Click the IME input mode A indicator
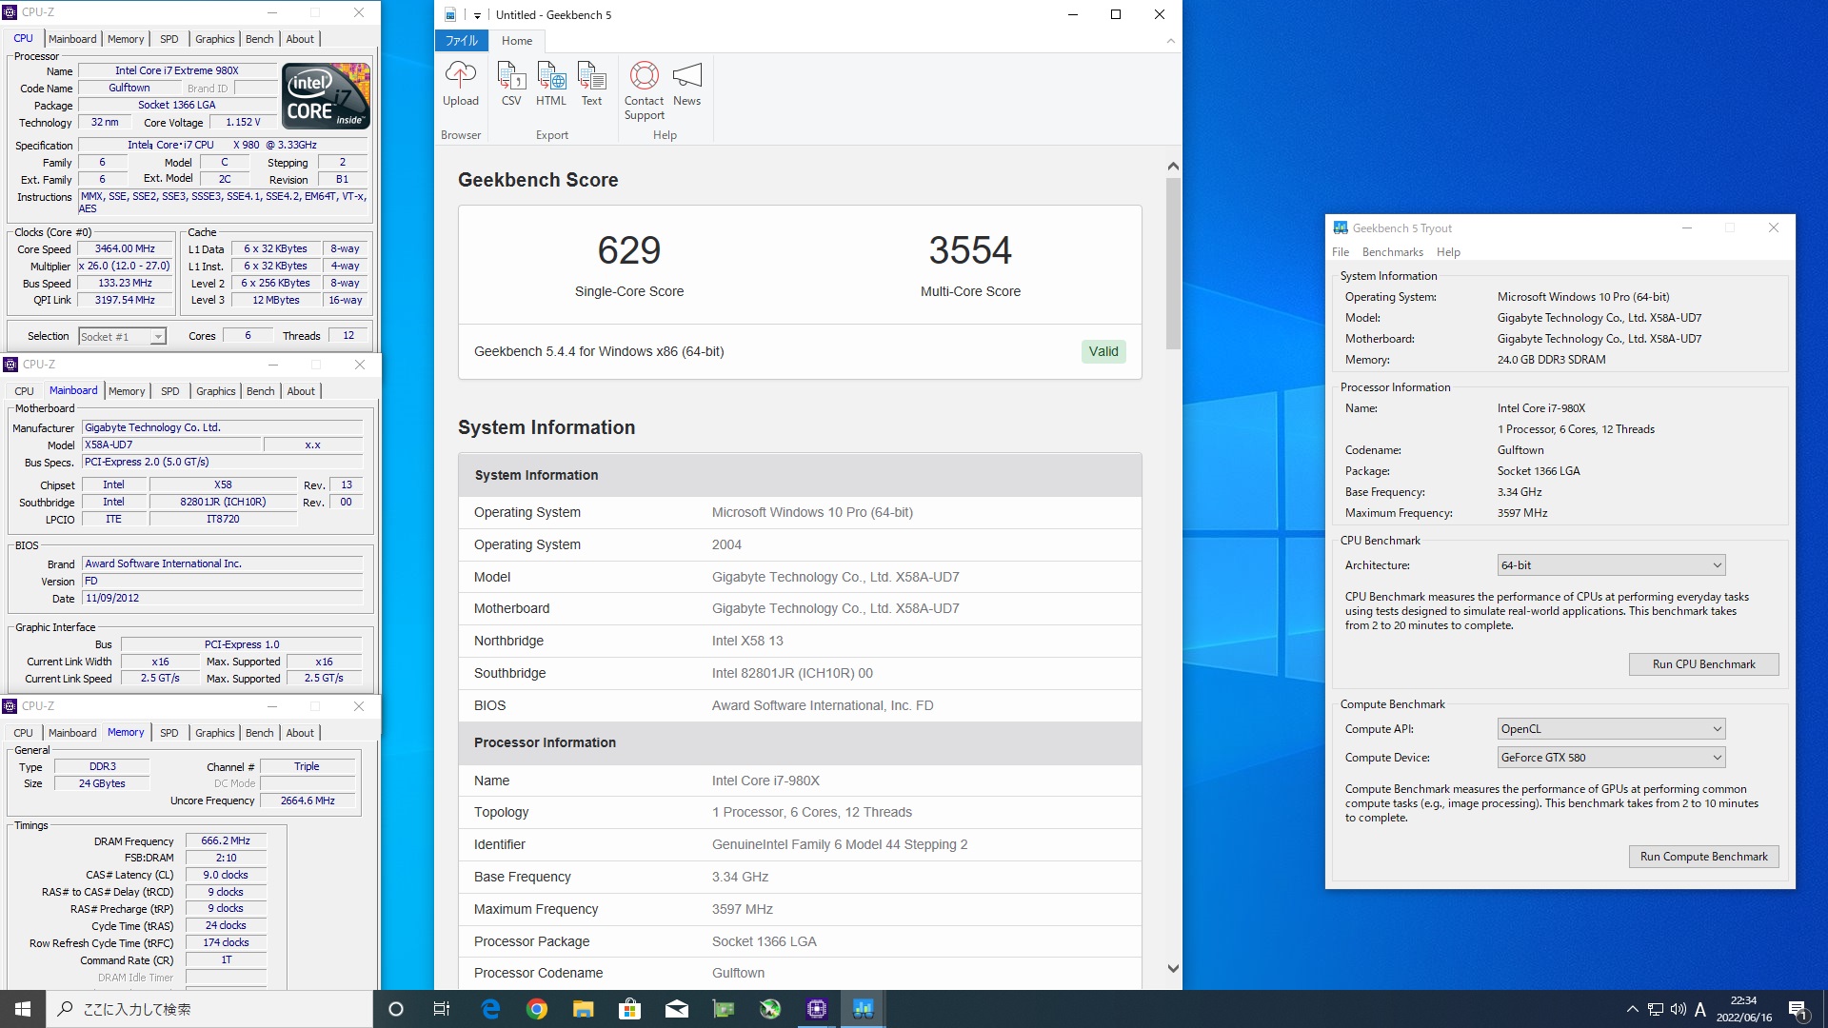This screenshot has height=1028, width=1828. pyautogui.click(x=1699, y=1009)
